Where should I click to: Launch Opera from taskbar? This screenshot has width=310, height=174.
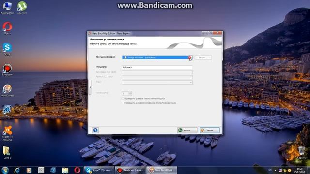[x=77, y=170]
